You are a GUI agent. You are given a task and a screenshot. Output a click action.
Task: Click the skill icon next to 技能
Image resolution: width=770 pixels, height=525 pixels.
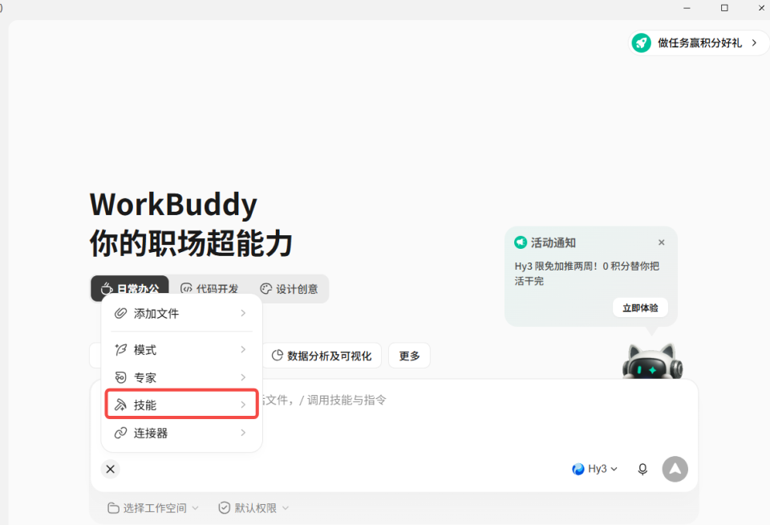click(x=120, y=405)
